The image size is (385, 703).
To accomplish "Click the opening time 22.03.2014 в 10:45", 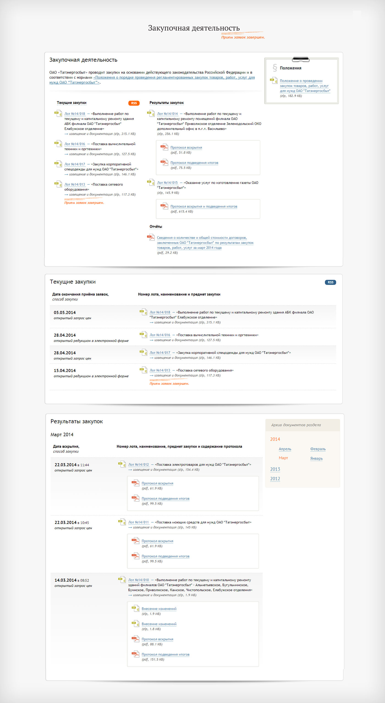I will [72, 523].
